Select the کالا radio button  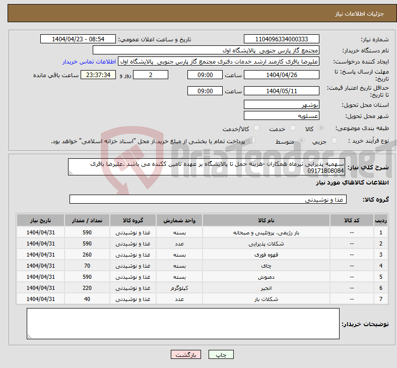pyautogui.click(x=321, y=128)
